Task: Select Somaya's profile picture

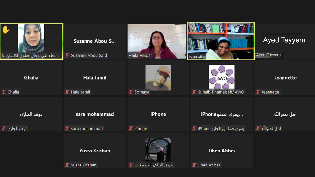Action: pos(158,78)
